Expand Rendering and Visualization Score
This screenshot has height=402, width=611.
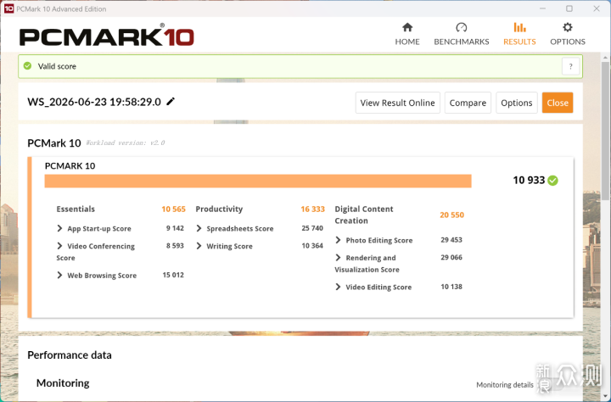[338, 258]
